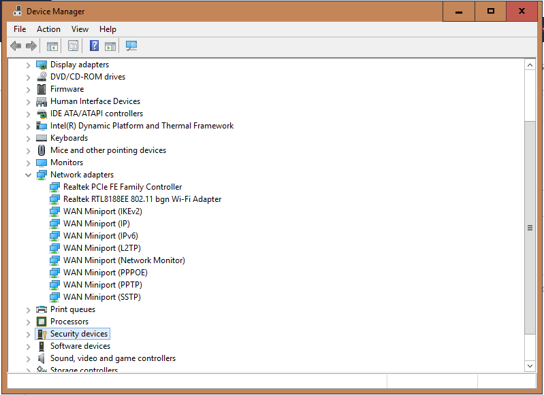Viewport: 544px width, 395px height.
Task: Expand the Processors node
Action: pos(28,322)
